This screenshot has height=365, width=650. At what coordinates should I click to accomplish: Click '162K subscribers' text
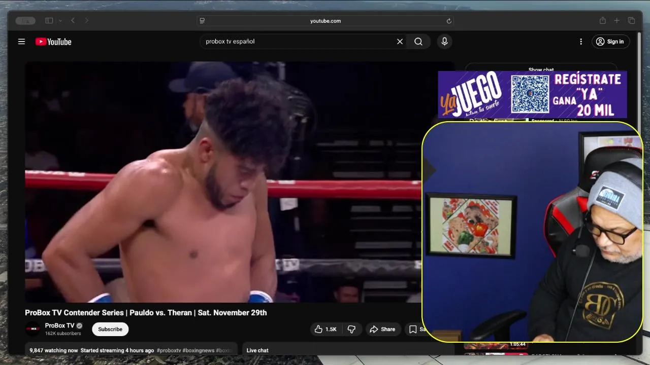(x=63, y=334)
